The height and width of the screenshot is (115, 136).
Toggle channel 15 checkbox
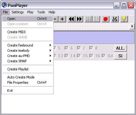coord(79,56)
